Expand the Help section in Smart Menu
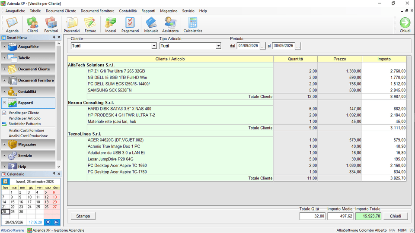Viewport: 415px width, 233px height. (x=4, y=167)
